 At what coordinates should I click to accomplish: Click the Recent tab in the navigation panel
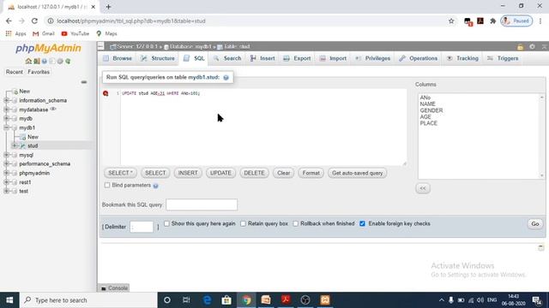[x=15, y=72]
